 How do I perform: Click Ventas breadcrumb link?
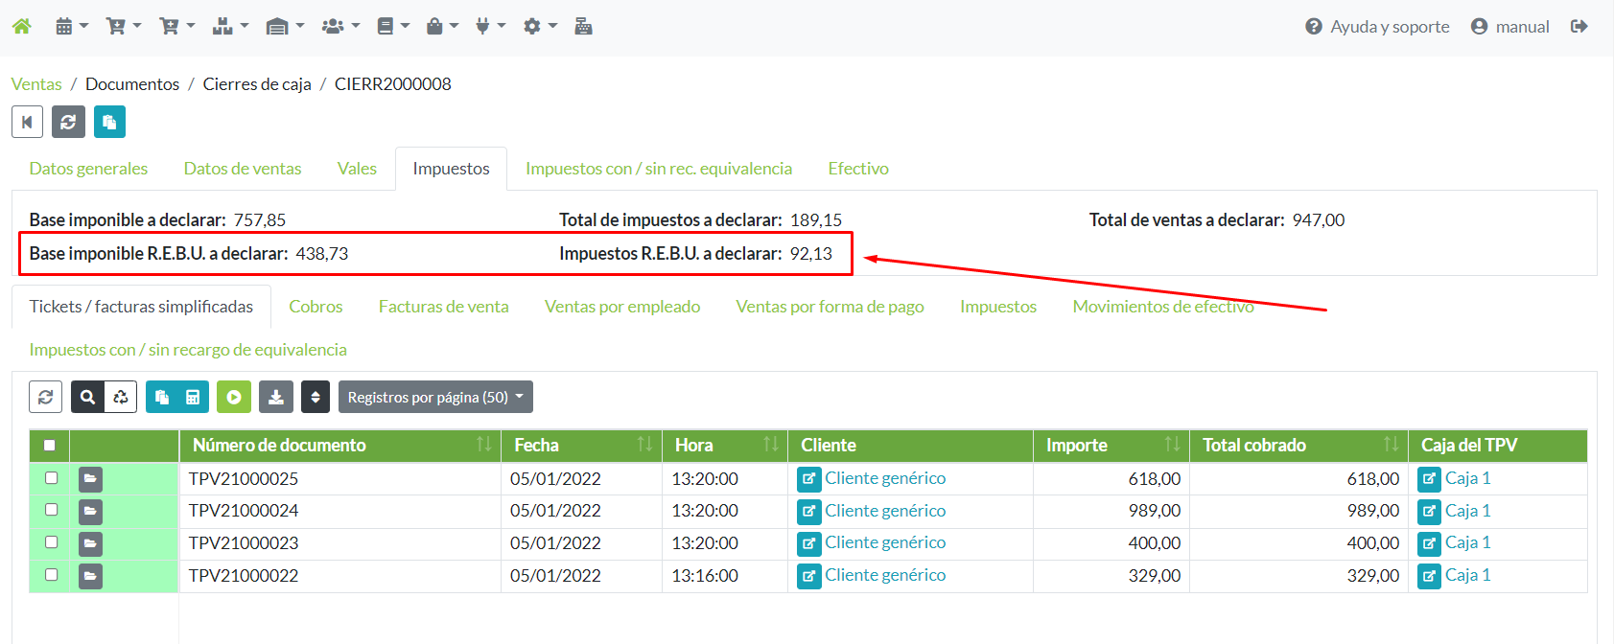(36, 84)
